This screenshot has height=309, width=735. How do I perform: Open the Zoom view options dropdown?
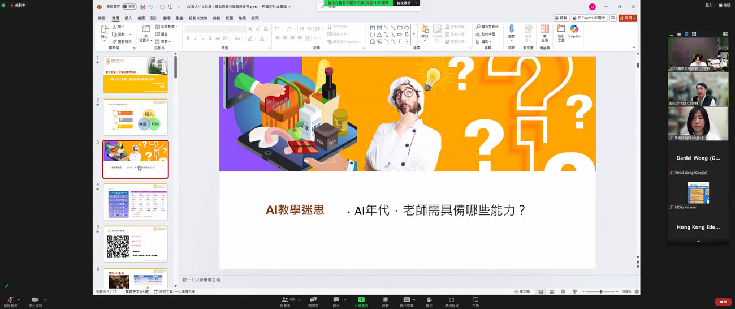(724, 5)
